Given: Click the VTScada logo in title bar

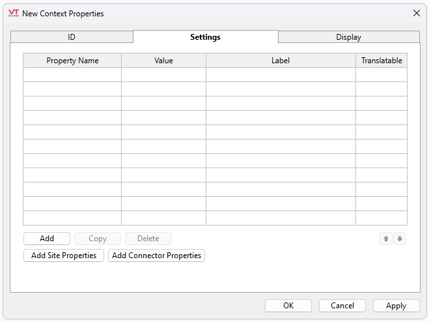Looking at the screenshot, I should [14, 13].
